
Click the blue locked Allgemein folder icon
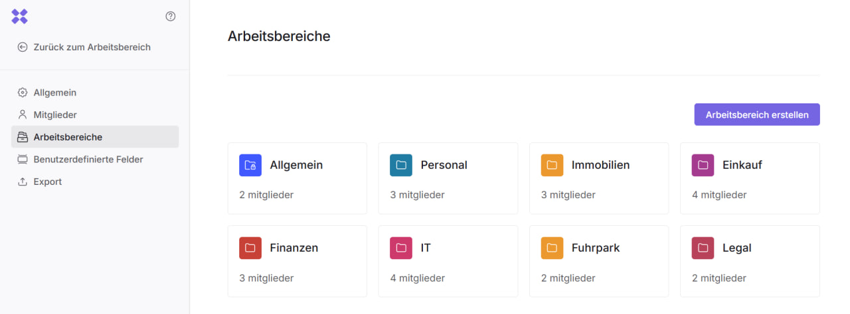(x=250, y=165)
